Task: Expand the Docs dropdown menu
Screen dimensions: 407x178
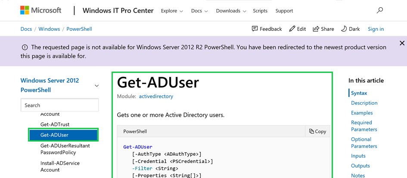Action: (200, 11)
